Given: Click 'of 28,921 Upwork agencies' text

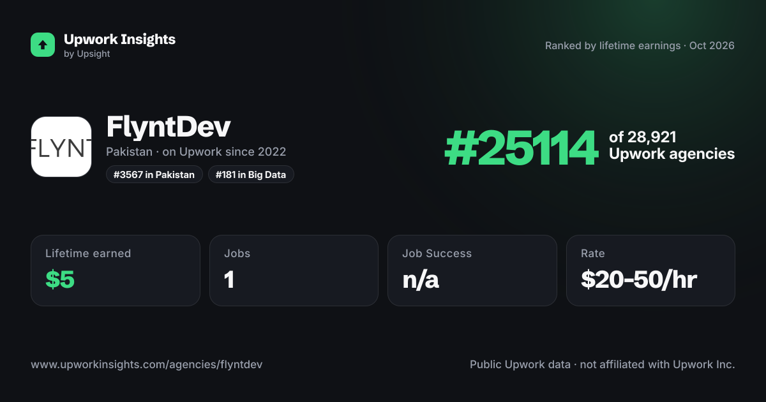Looking at the screenshot, I should (x=672, y=145).
